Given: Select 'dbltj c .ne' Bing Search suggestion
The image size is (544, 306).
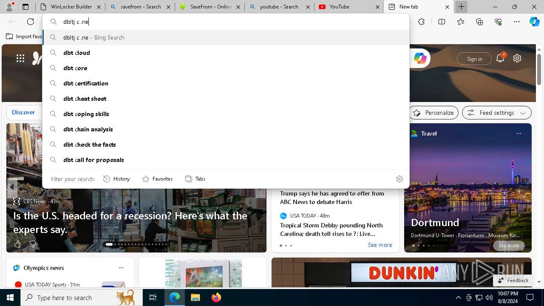Looking at the screenshot, I should pyautogui.click(x=226, y=37).
